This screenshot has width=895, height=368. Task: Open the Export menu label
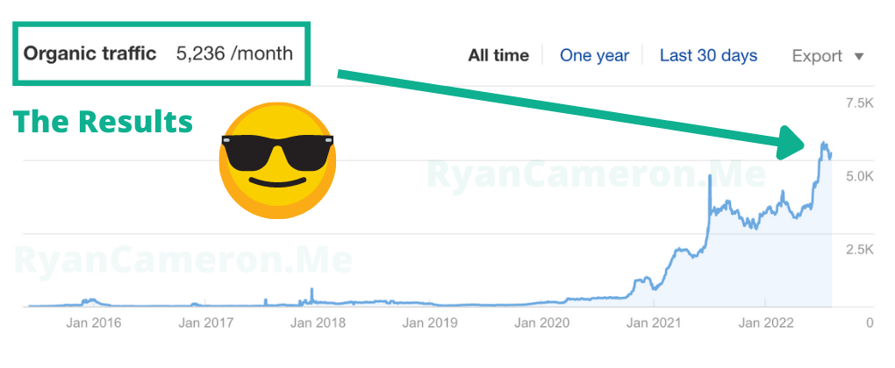(x=818, y=56)
